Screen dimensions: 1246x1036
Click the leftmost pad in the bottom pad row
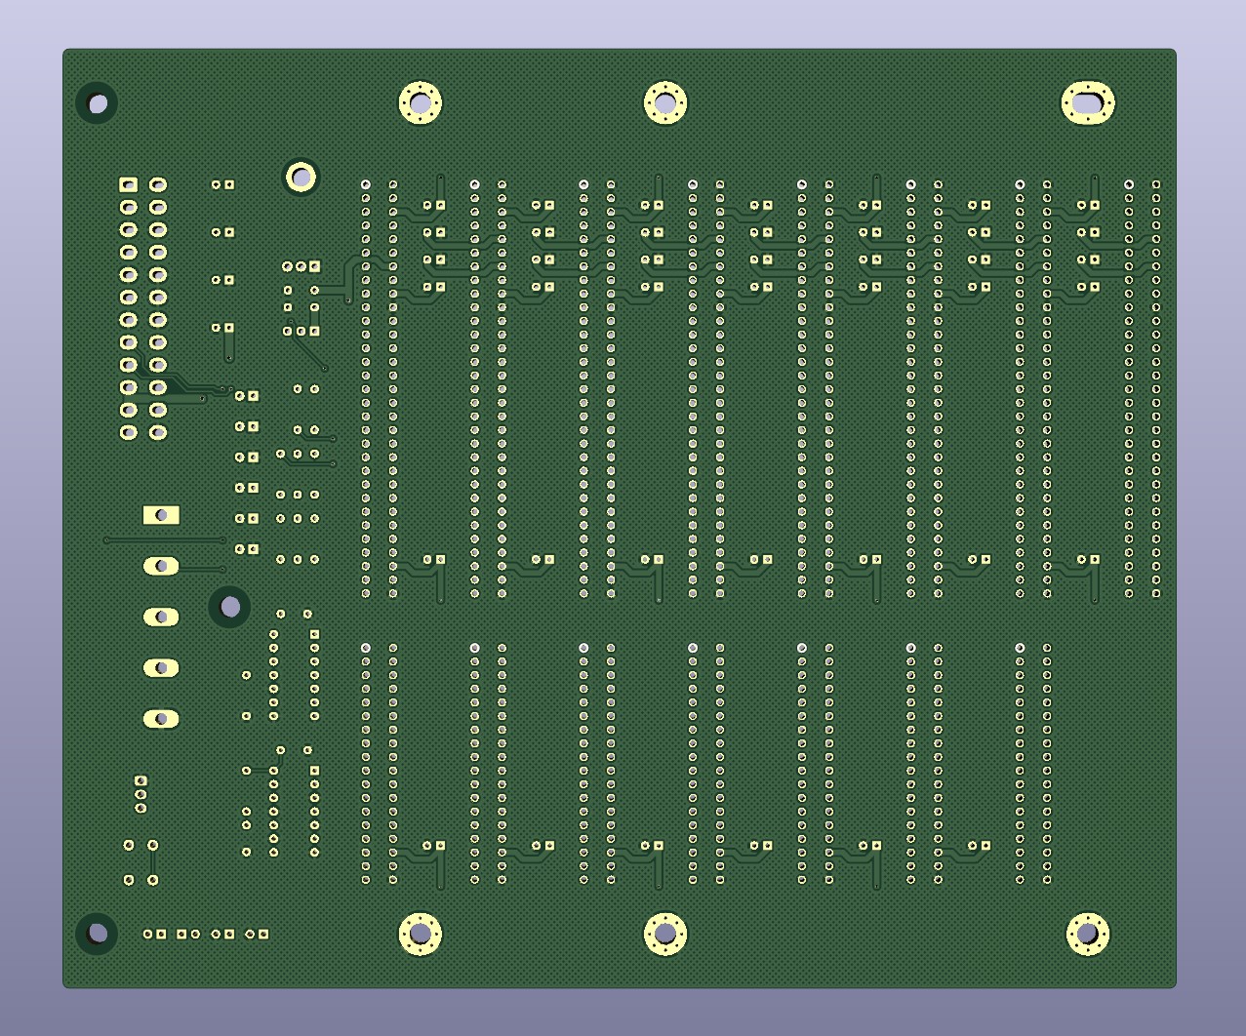click(149, 934)
